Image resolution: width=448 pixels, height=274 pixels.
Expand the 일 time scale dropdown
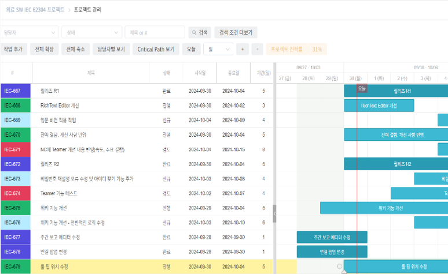pyautogui.click(x=218, y=50)
